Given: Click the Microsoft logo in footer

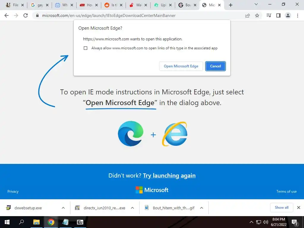Looking at the screenshot, I should (152, 190).
